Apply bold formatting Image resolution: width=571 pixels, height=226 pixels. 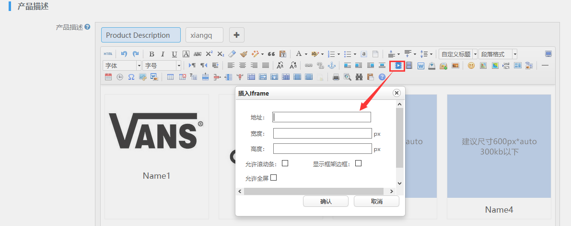pyautogui.click(x=151, y=54)
